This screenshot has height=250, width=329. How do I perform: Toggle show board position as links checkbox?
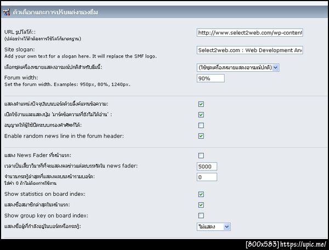click(201, 104)
